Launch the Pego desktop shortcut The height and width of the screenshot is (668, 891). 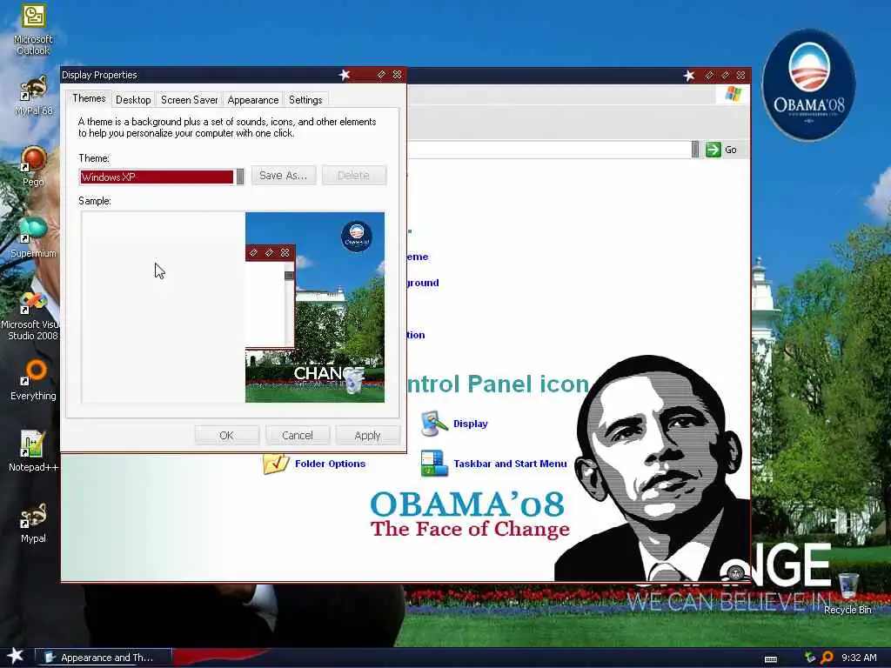[33, 166]
